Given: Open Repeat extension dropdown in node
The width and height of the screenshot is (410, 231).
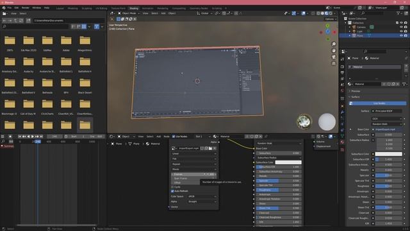Looking at the screenshot, I should 193,164.
